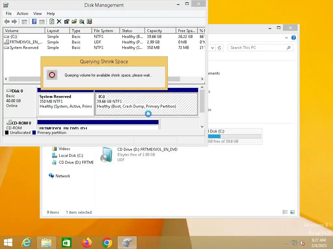Screen dimensions: 333x249
Task: Toggle the console tree pane icon
Action: (x=24, y=21)
